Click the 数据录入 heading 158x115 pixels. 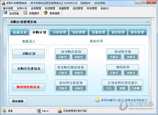[x=29, y=41]
